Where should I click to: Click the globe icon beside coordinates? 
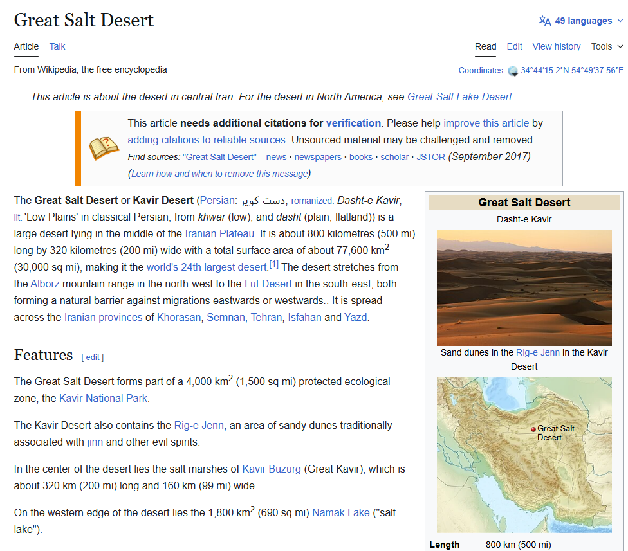(x=513, y=71)
